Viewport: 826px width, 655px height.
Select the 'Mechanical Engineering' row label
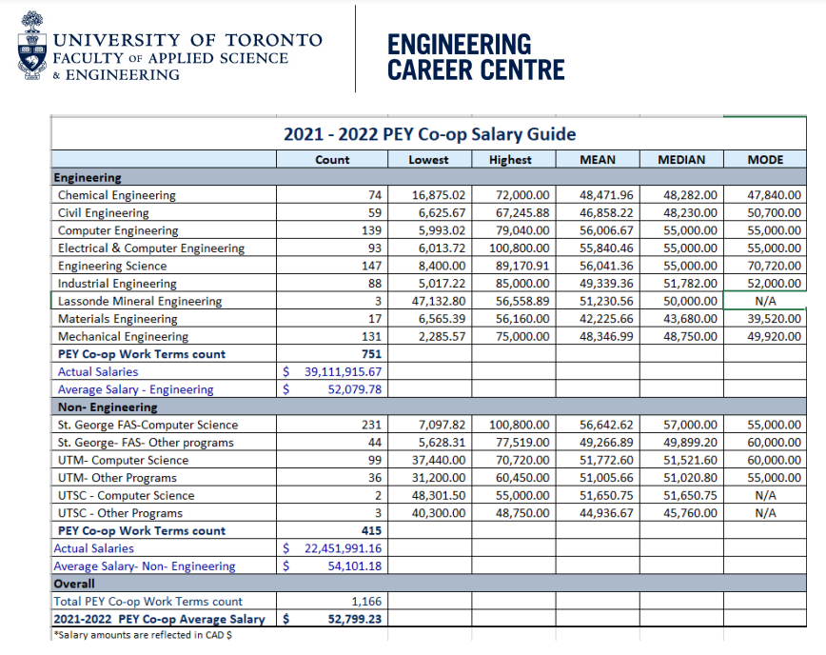tap(123, 336)
